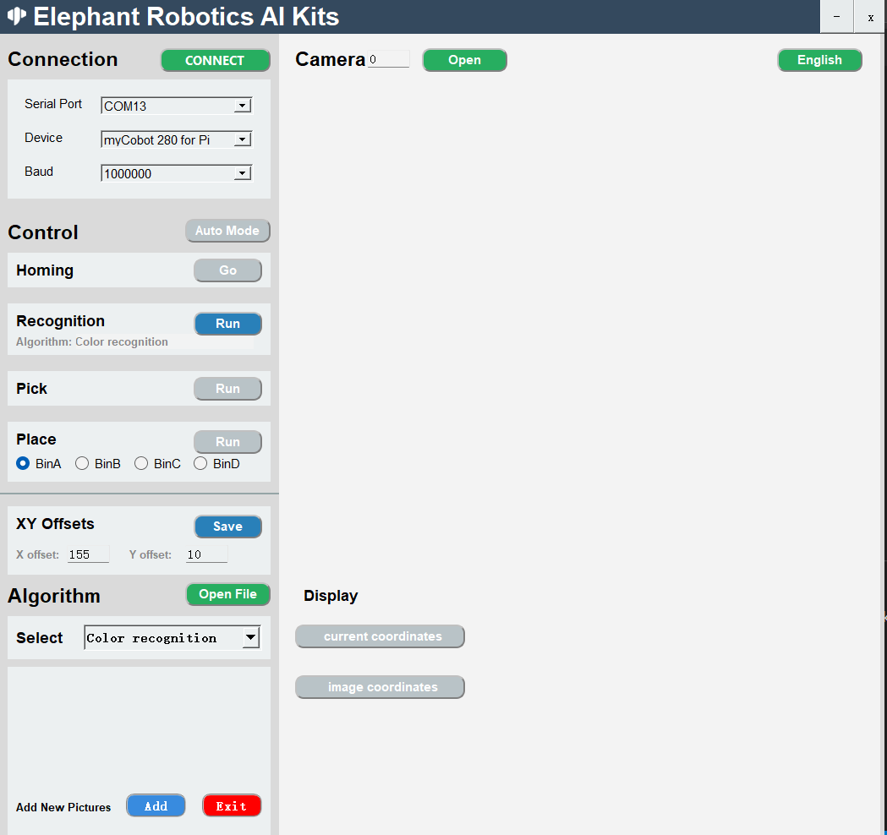
Task: Close the window with the x button
Action: tap(870, 17)
